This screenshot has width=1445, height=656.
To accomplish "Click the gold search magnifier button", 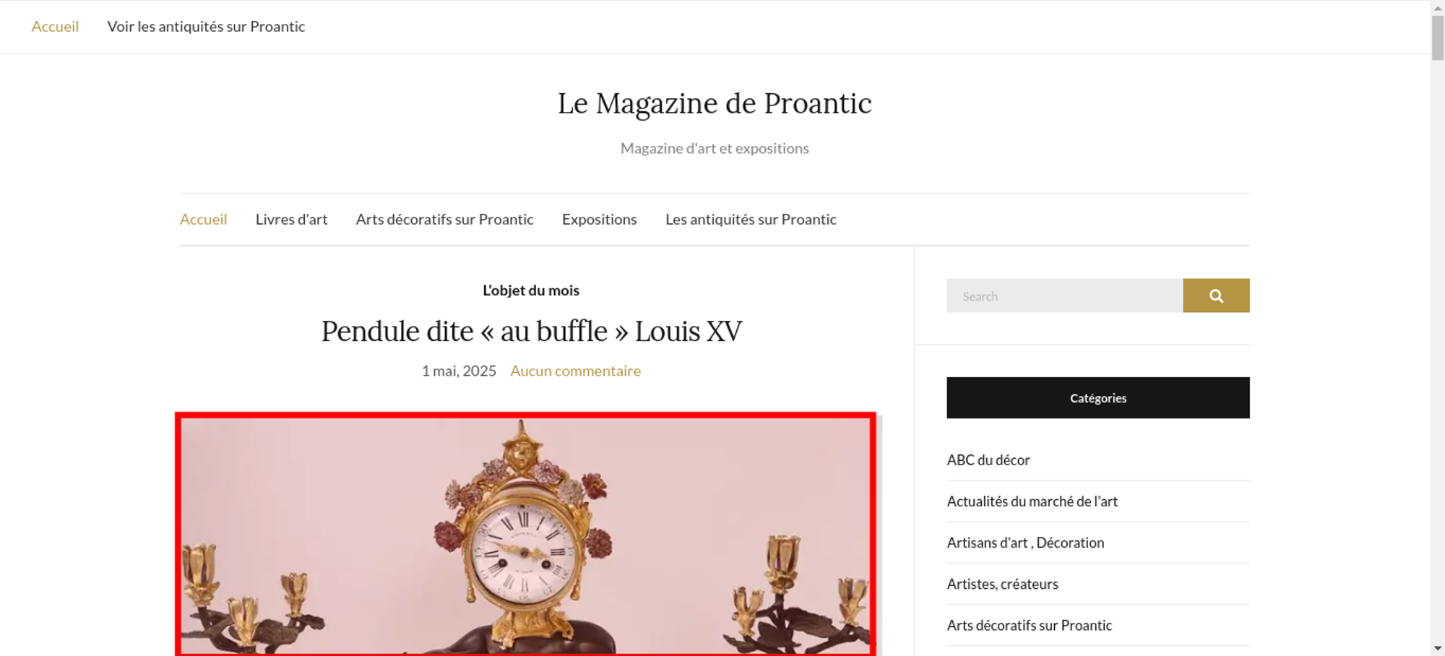I will point(1216,295).
